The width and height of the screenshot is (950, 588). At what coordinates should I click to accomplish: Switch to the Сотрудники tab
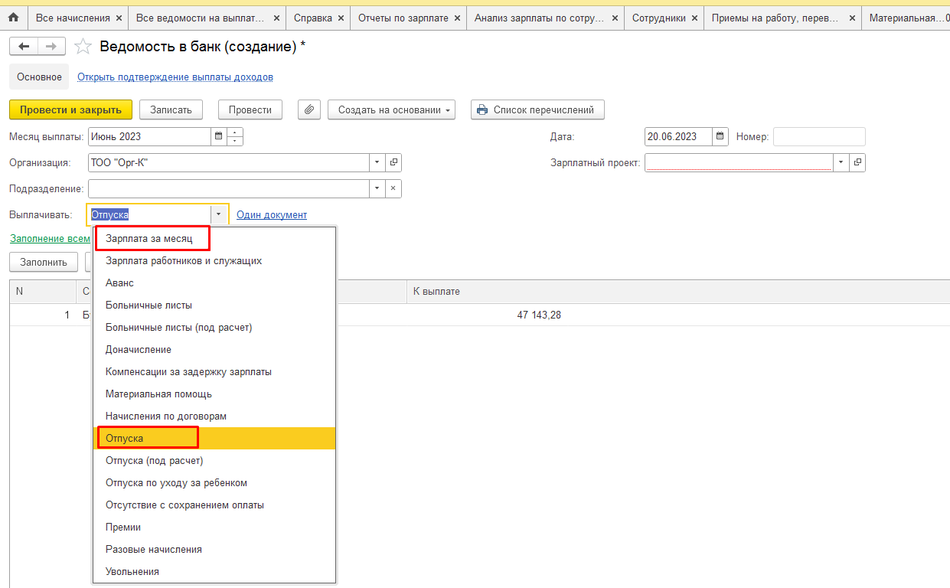pyautogui.click(x=658, y=18)
